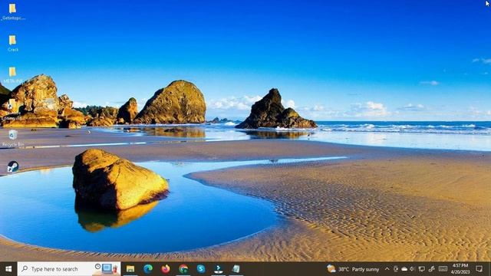The height and width of the screenshot is (276, 491).
Task: Open the Action Center notifications
Action: click(479, 269)
